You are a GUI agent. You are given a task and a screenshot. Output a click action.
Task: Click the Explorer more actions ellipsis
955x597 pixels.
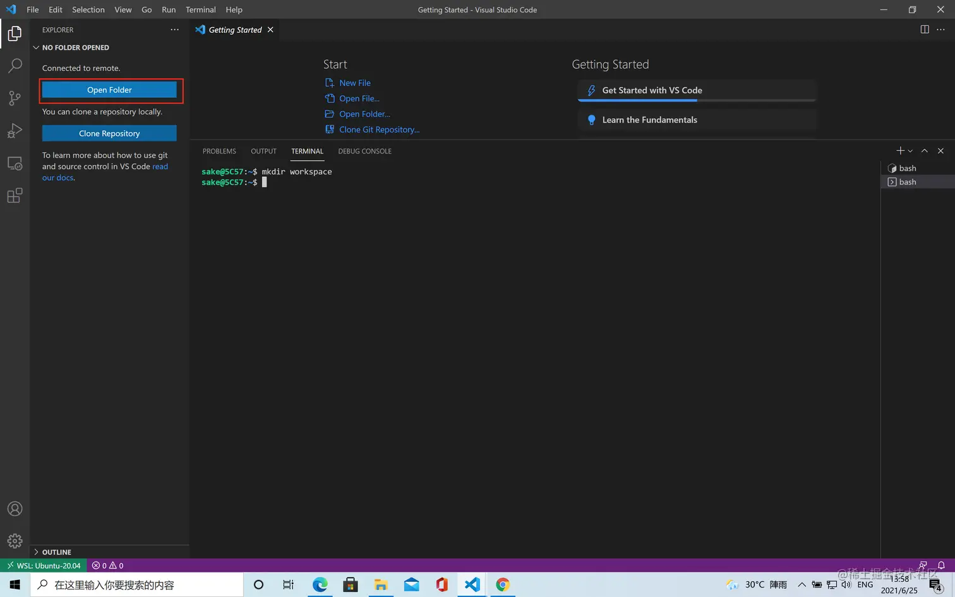(x=175, y=30)
